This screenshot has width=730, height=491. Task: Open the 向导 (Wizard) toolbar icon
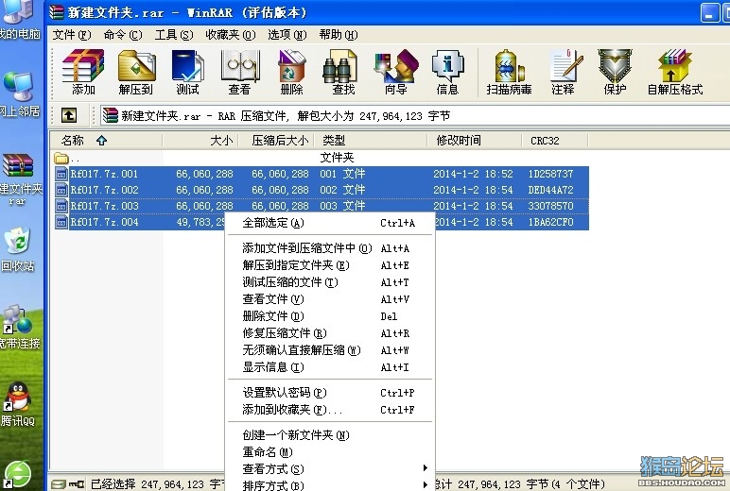395,72
